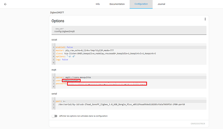
Task: Open the Journal tab
Action: click(161, 4)
